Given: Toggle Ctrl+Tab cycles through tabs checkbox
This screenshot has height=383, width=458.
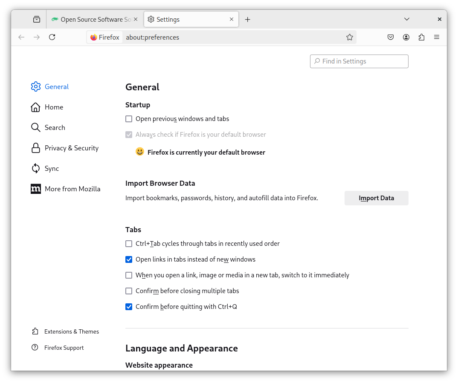Looking at the screenshot, I should coord(129,244).
